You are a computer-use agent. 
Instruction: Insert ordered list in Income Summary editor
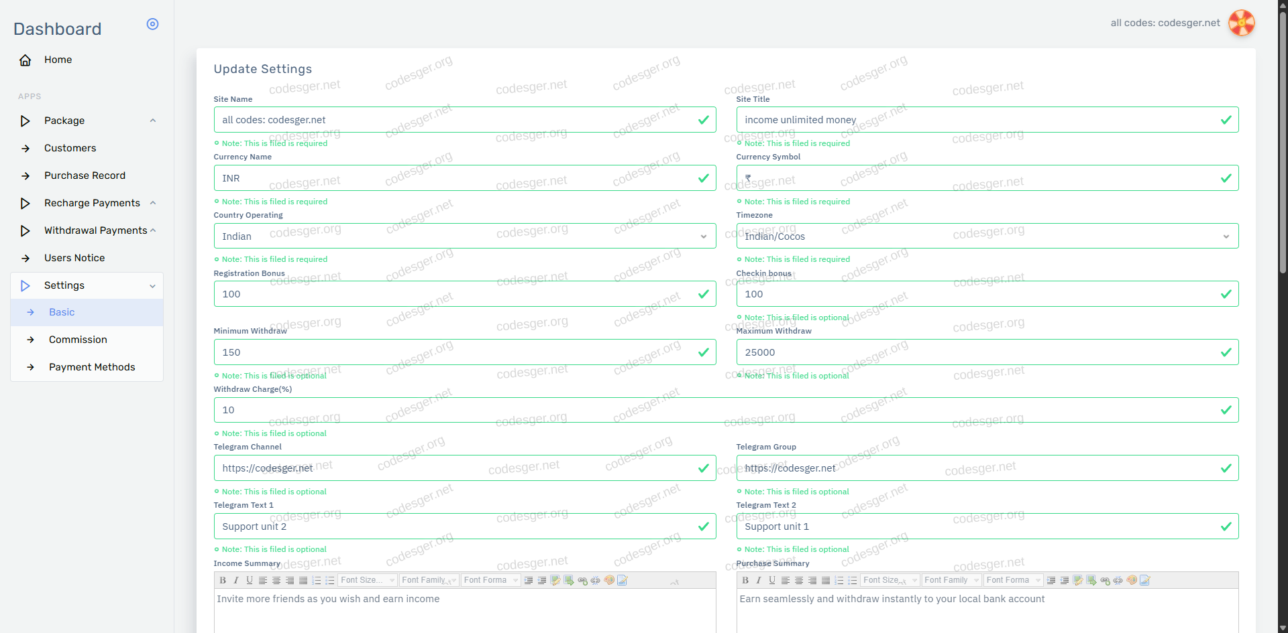317,580
